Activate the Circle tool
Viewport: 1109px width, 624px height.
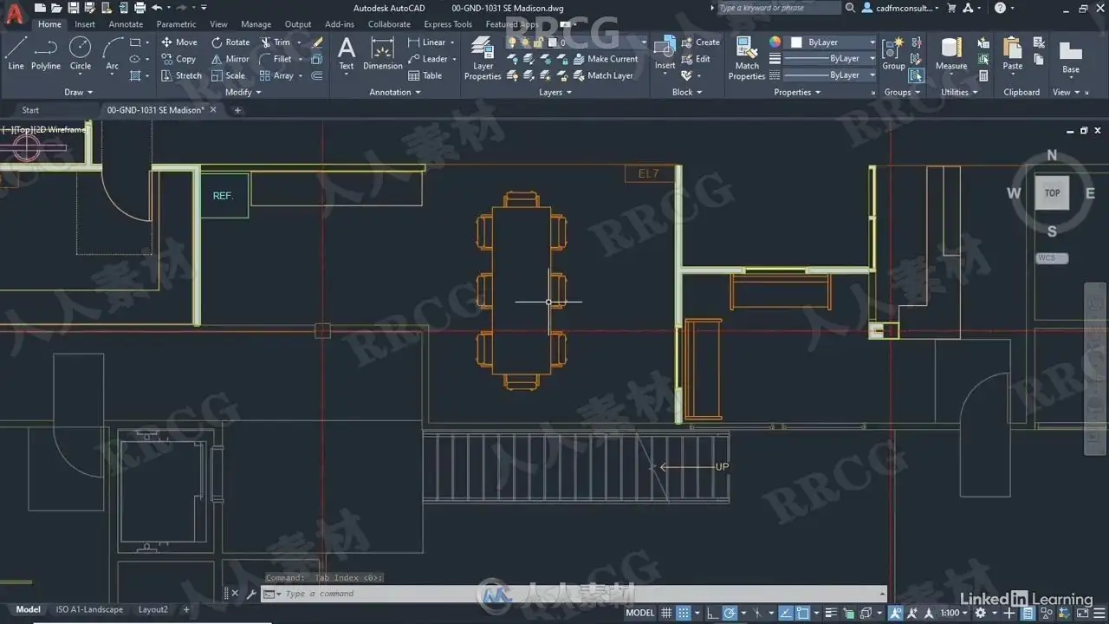pos(81,53)
